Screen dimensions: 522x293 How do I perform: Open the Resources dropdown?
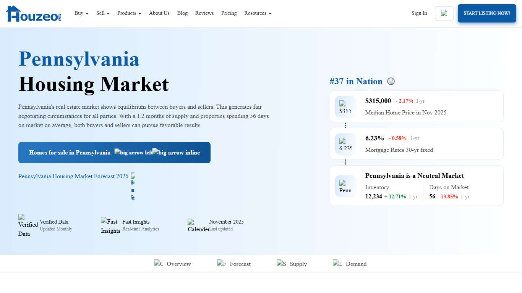click(x=258, y=13)
